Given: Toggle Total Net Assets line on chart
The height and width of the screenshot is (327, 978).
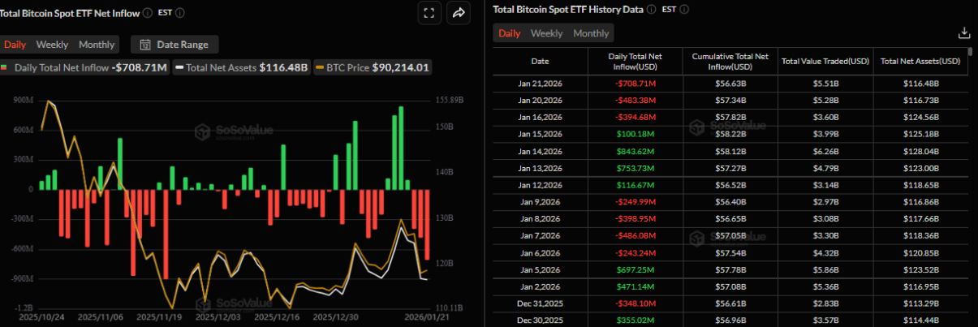Looking at the screenshot, I should (242, 68).
